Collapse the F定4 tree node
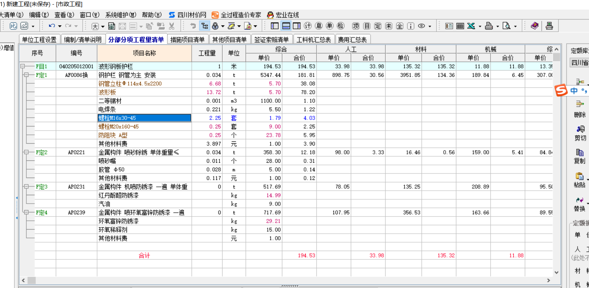589x288 pixels. click(x=26, y=212)
